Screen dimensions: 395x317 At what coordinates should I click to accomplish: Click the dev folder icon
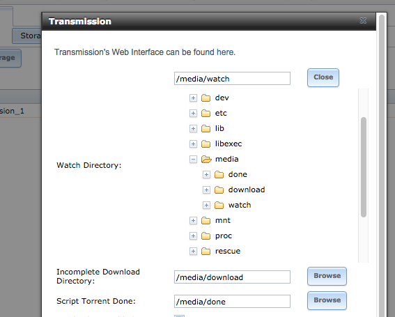point(206,98)
